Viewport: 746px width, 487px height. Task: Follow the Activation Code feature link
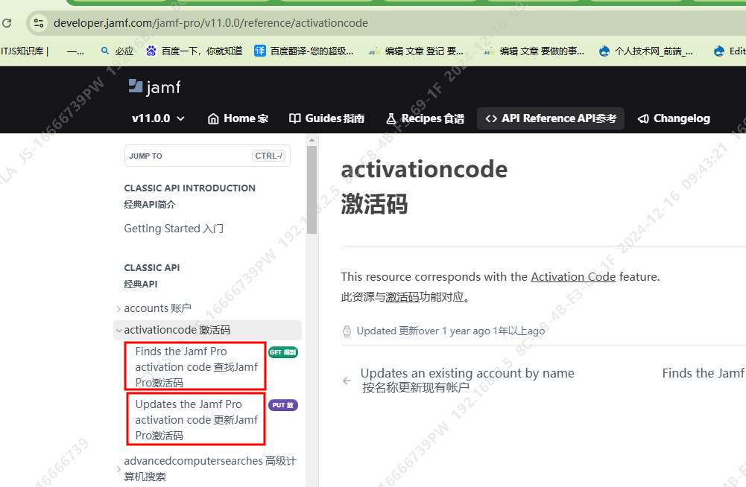click(573, 277)
